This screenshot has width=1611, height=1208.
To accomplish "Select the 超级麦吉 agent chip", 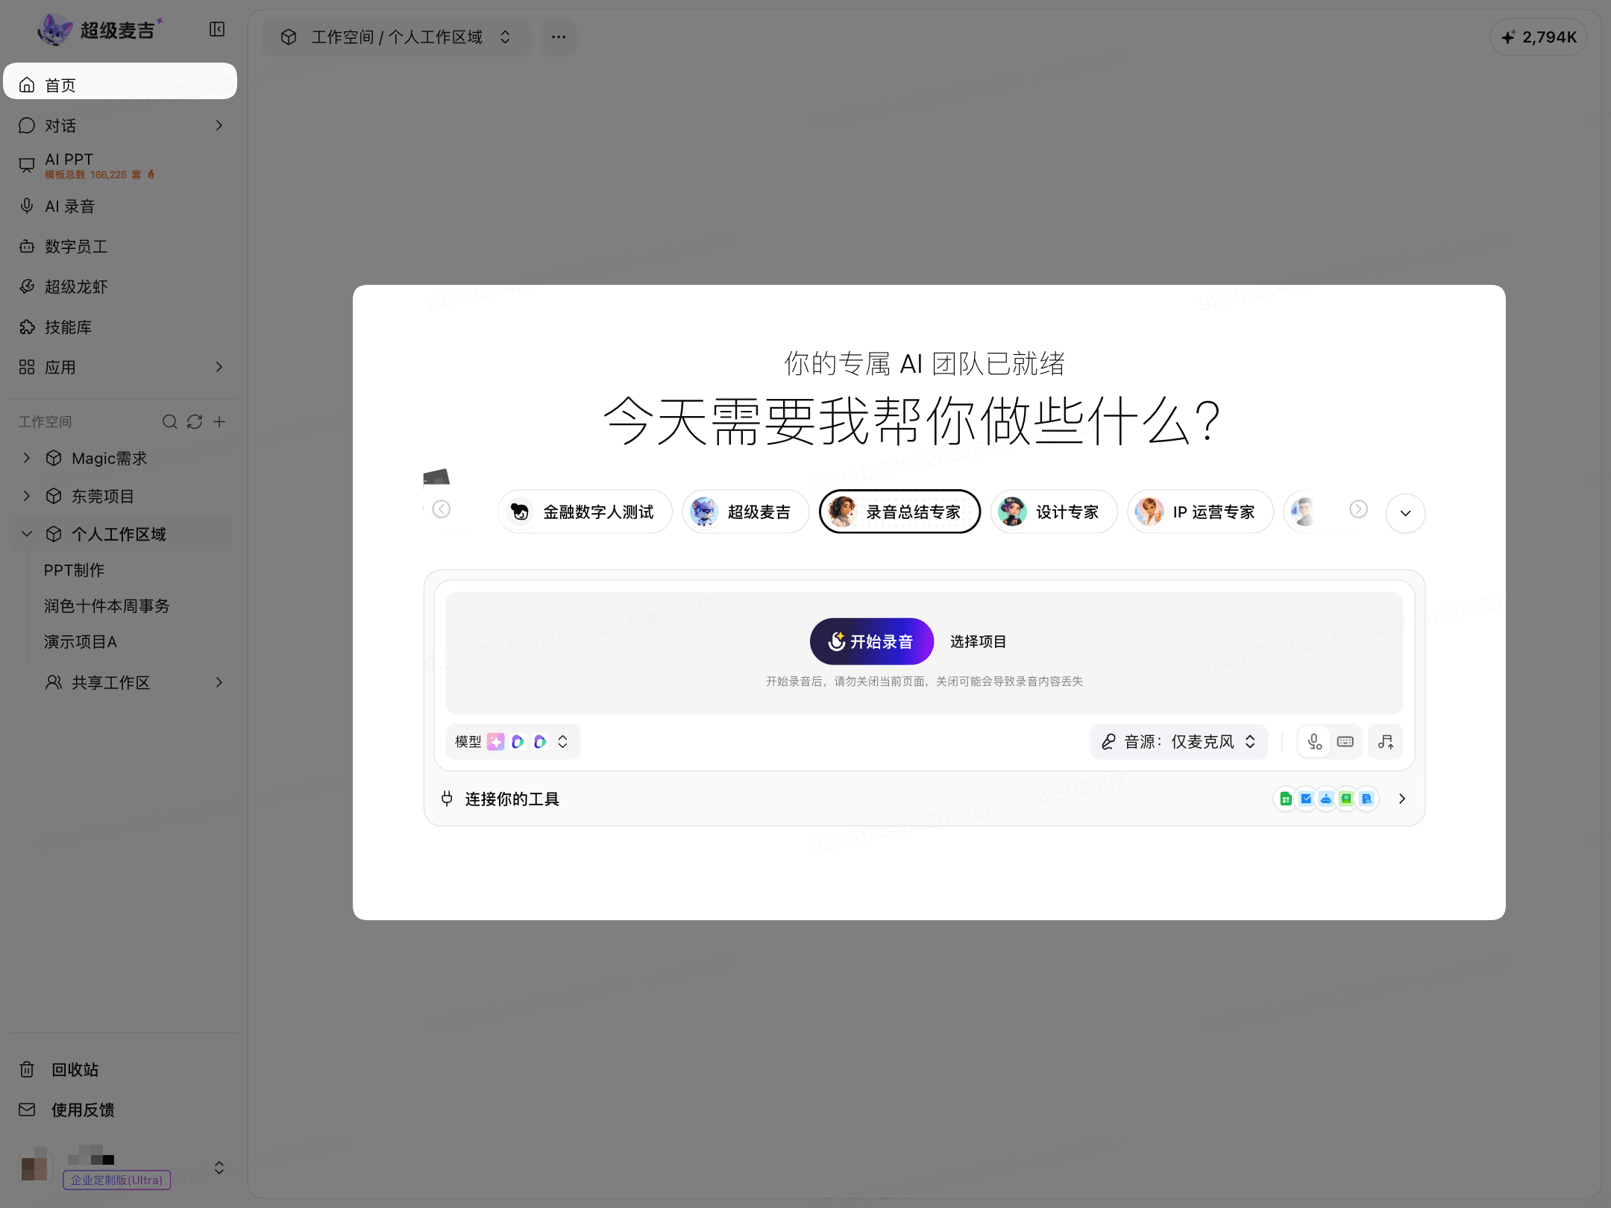I will click(745, 512).
